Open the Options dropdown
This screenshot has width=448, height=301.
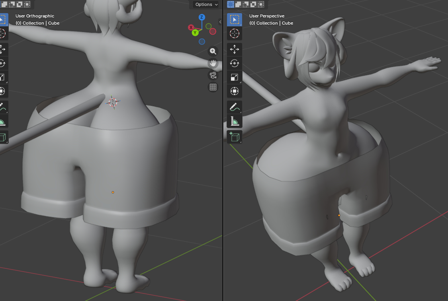[206, 4]
